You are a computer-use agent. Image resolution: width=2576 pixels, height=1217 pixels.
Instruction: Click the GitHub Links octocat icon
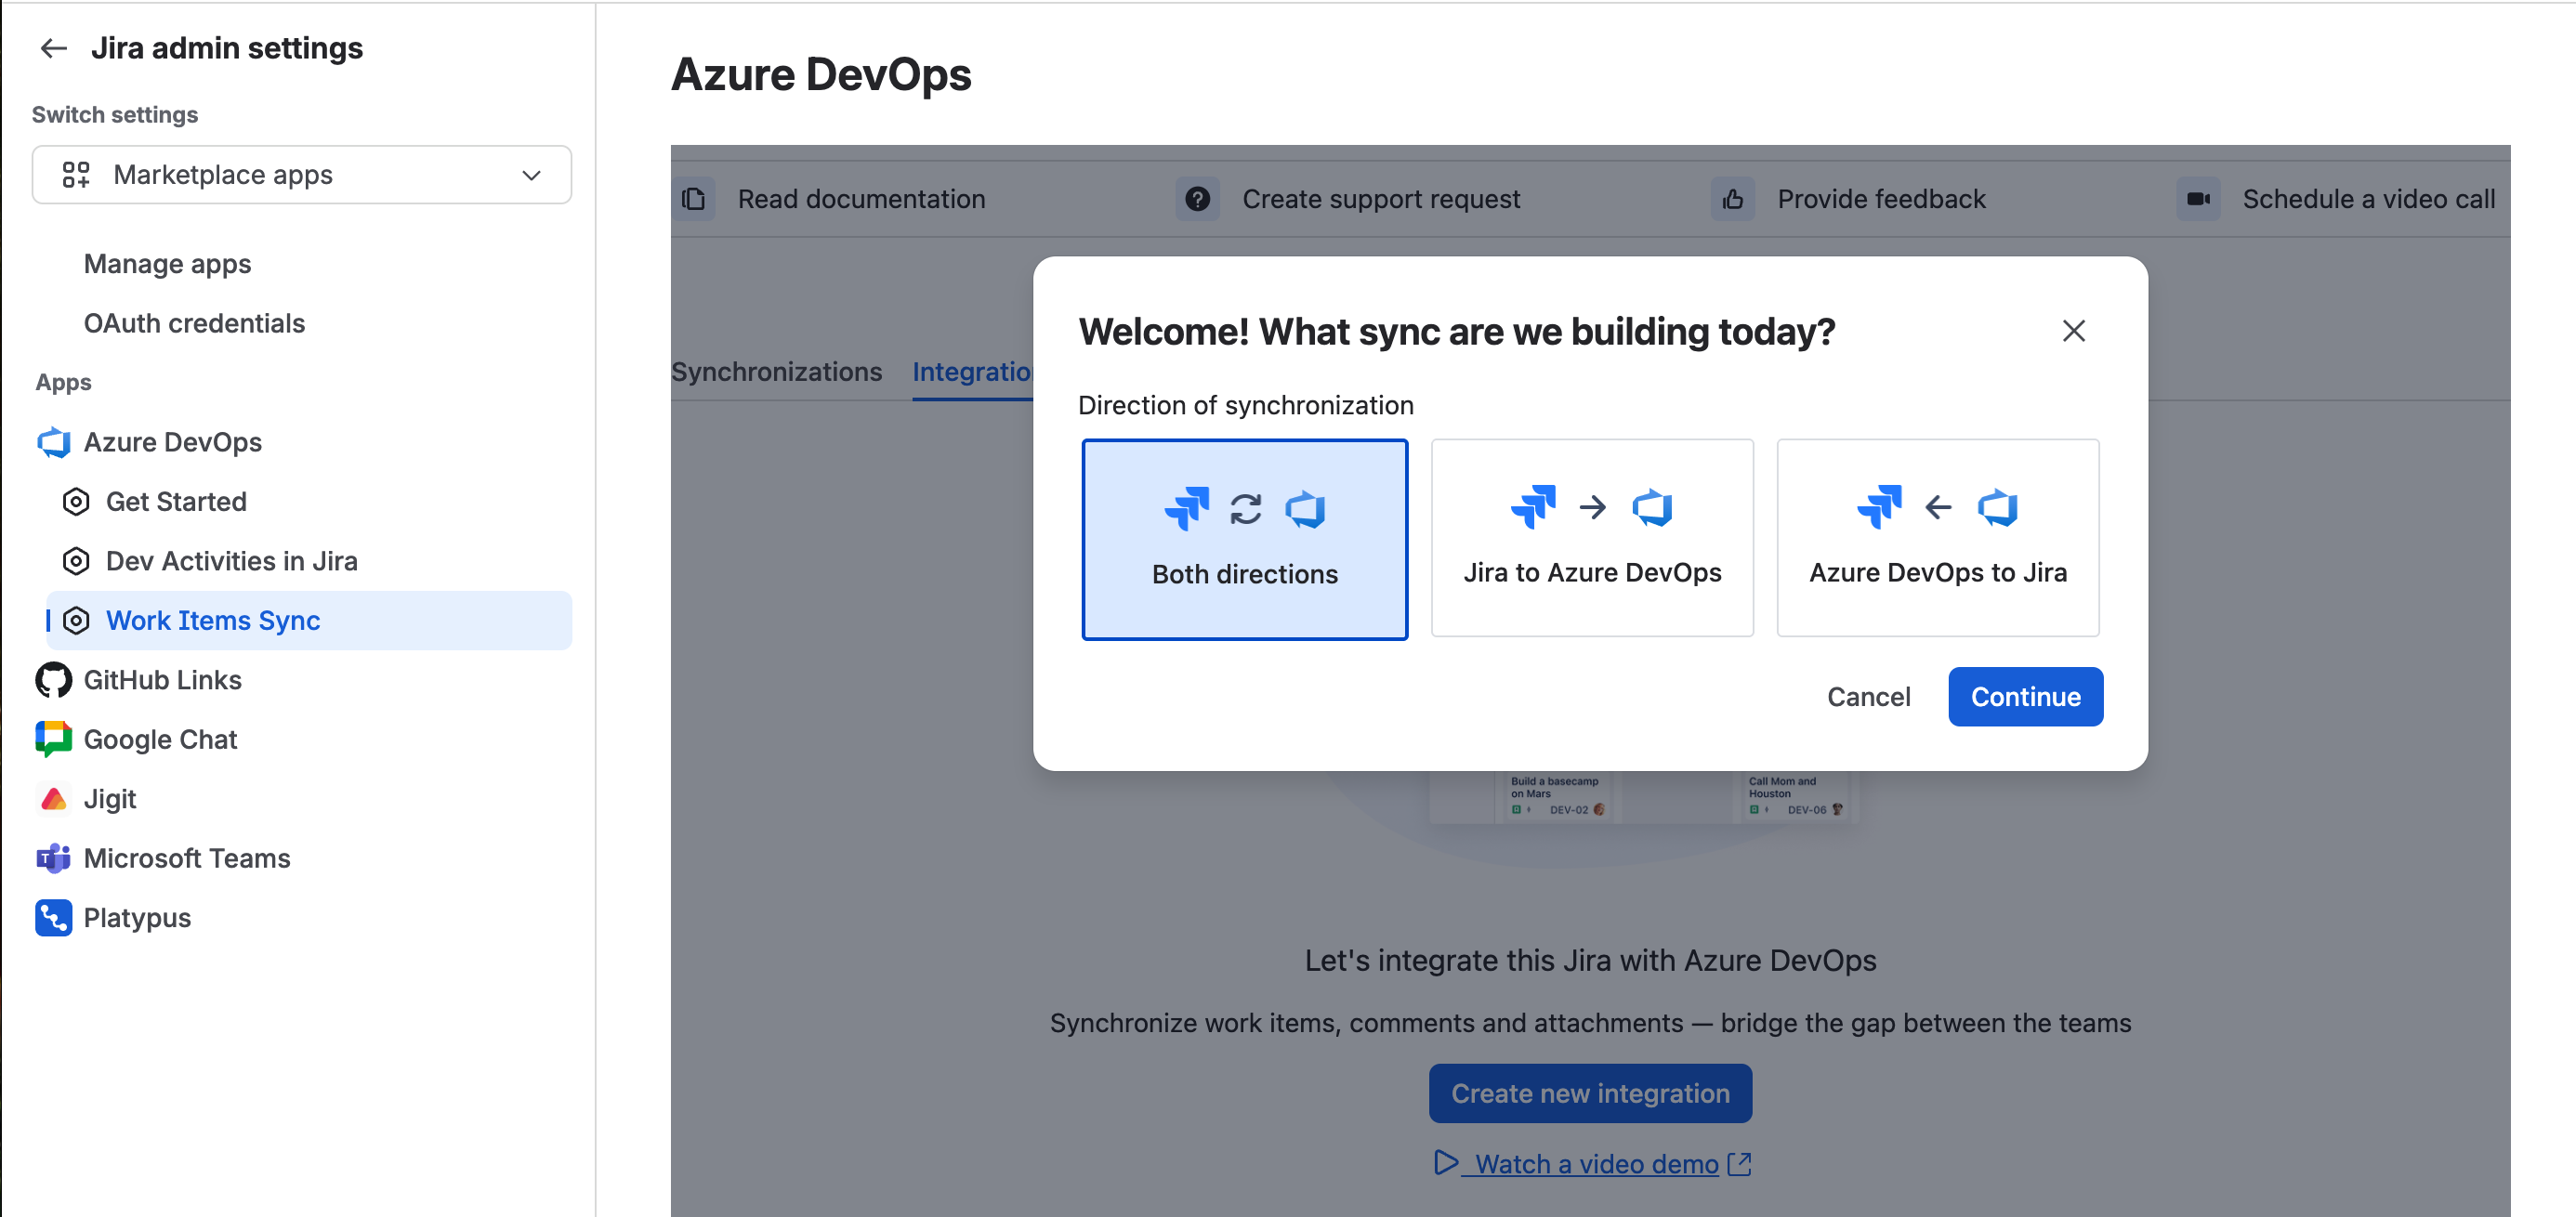coord(54,680)
